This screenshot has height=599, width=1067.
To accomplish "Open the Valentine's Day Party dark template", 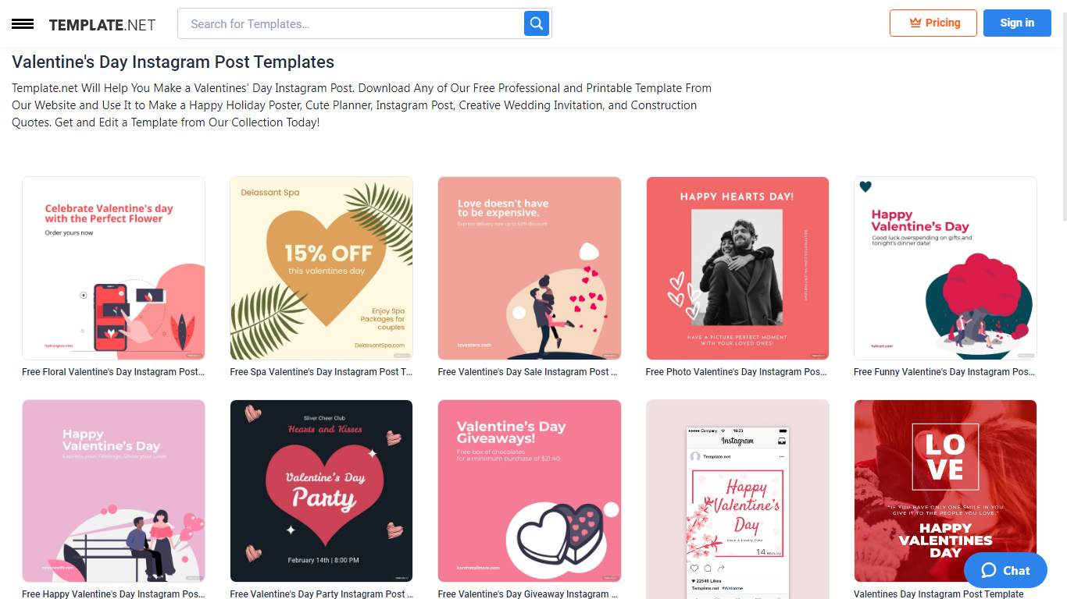I will 322,491.
